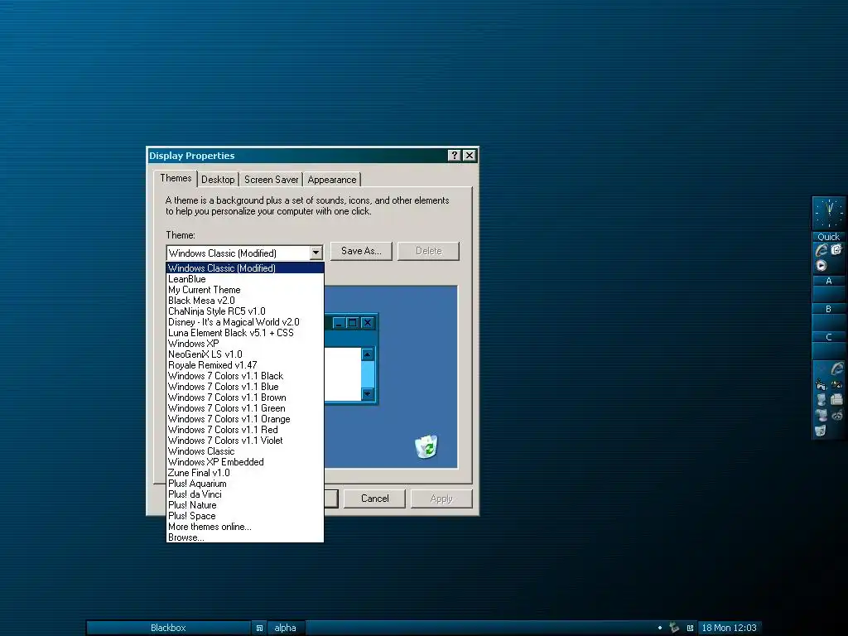Click the Delete button
The height and width of the screenshot is (636, 848).
point(428,251)
